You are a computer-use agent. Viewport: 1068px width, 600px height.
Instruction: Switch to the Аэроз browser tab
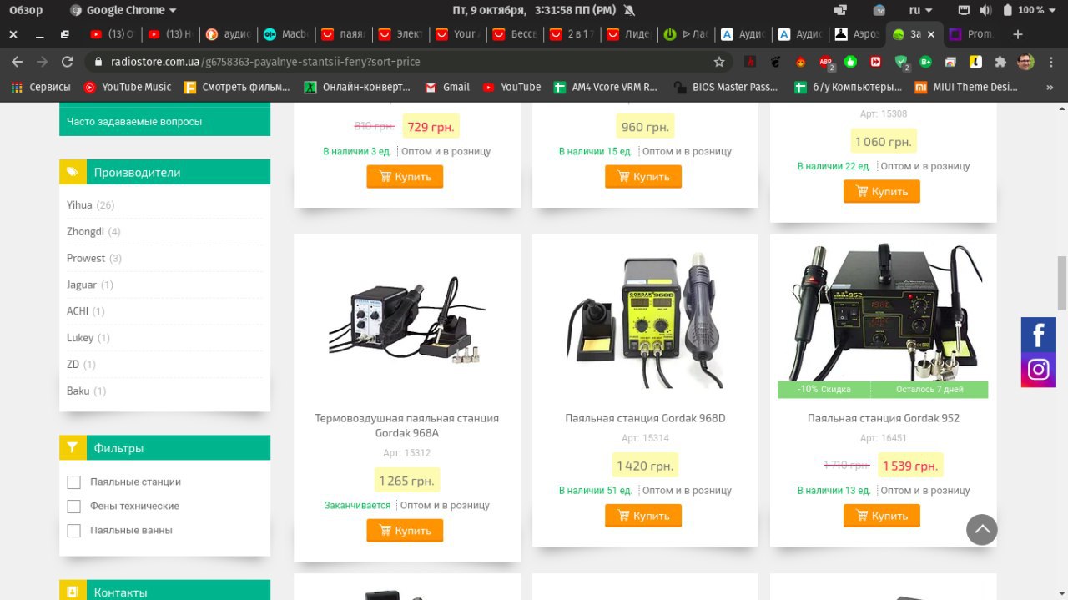click(x=856, y=34)
